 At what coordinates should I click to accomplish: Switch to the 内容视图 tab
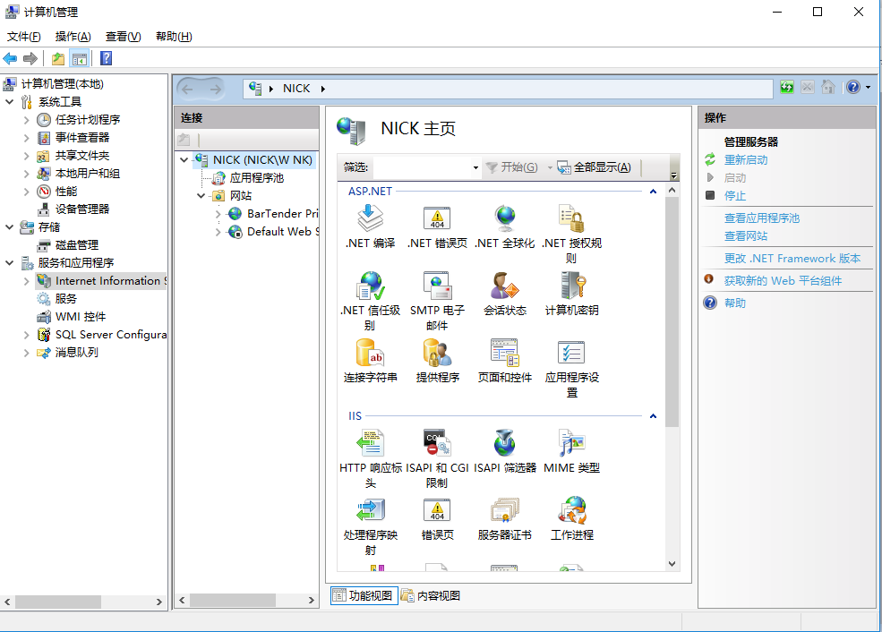[x=431, y=595]
